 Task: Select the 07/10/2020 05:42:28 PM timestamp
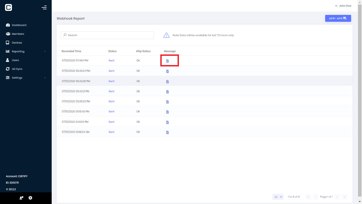pos(76,81)
